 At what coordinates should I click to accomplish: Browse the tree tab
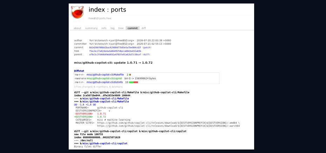pyautogui.click(x=121, y=28)
